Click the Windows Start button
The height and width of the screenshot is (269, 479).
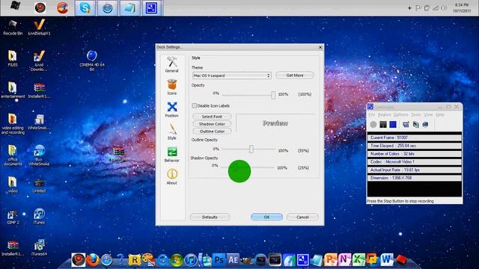14,6
